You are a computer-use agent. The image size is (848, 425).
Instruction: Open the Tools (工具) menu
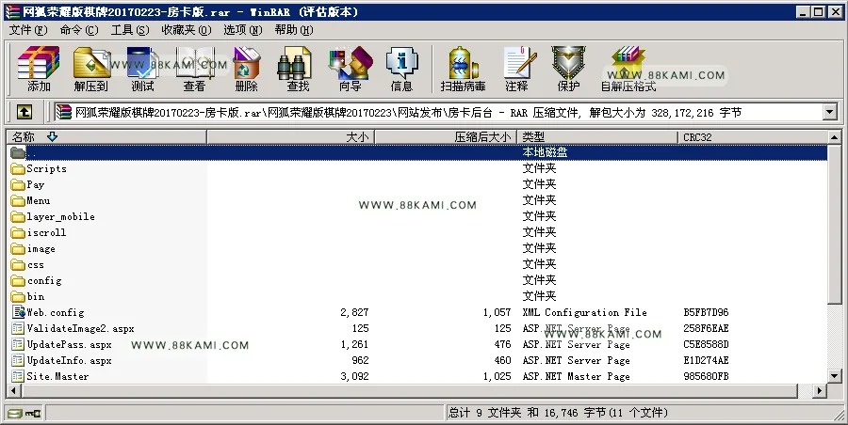click(x=130, y=30)
